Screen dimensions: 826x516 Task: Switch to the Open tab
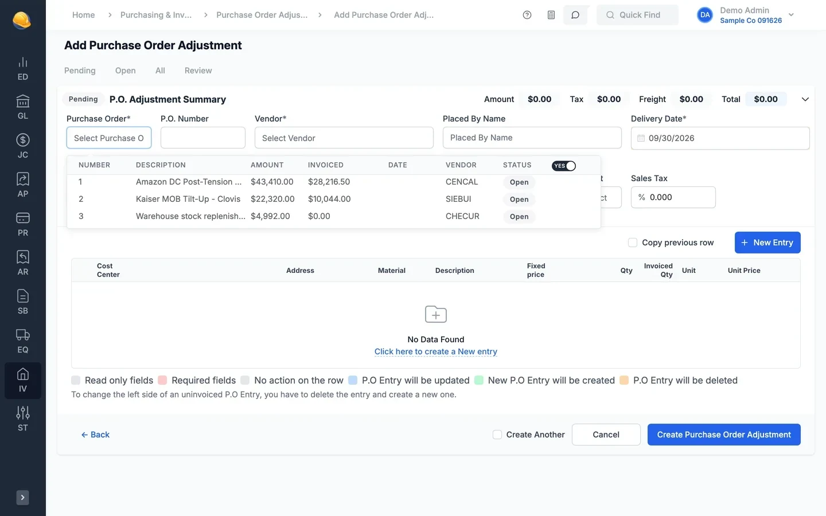click(126, 71)
